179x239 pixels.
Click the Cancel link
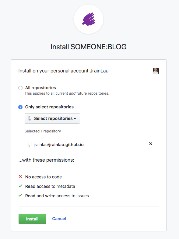[59, 219]
